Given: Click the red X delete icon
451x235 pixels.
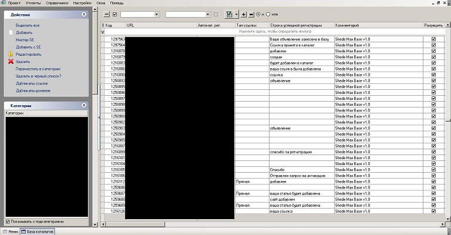Looking at the screenshot, I should pos(11,61).
